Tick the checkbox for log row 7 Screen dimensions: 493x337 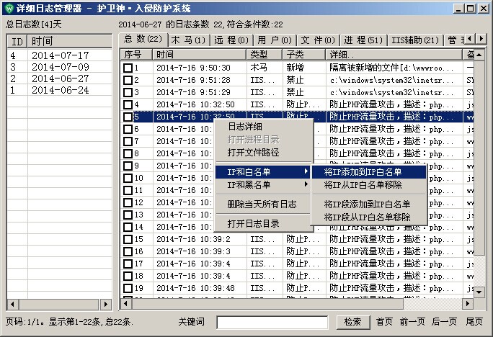pyautogui.click(x=128, y=141)
